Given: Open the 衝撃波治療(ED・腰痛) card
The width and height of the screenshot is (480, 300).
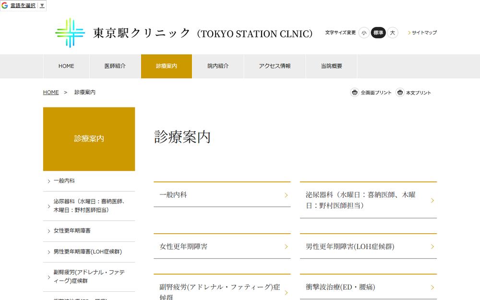Looking at the screenshot, I should [x=368, y=287].
